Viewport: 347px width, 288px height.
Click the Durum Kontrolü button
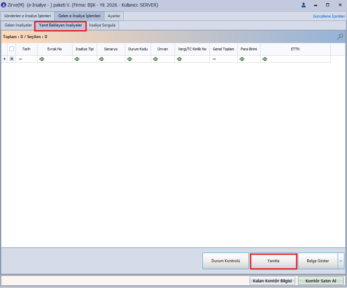(225, 261)
